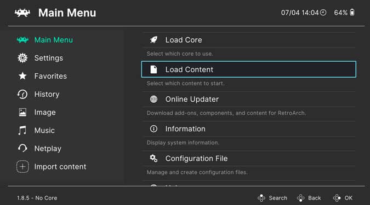Click "Select which content to start." description
This screenshot has width=370, height=205.
[185, 83]
